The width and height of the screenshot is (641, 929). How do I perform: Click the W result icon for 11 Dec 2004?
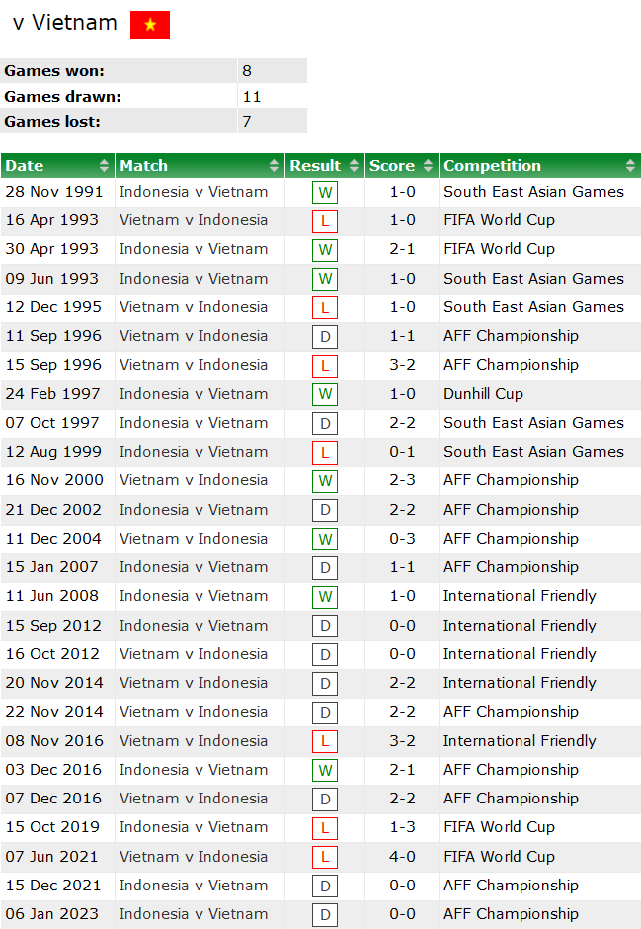[x=324, y=540]
